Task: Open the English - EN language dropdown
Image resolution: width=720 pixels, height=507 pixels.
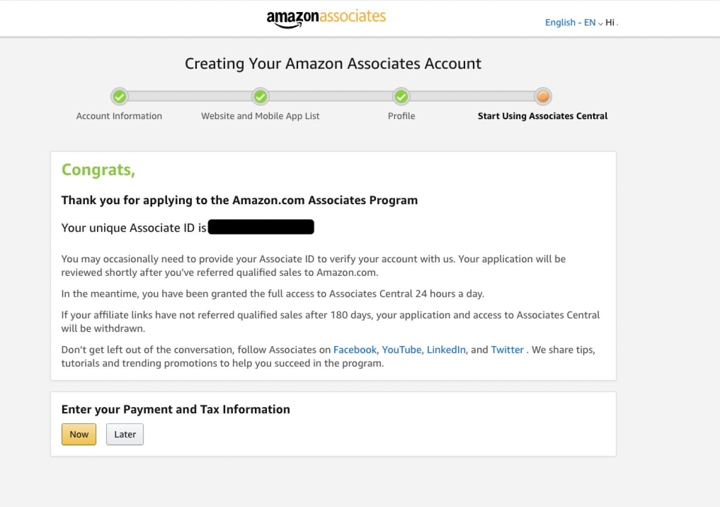Action: (x=570, y=23)
